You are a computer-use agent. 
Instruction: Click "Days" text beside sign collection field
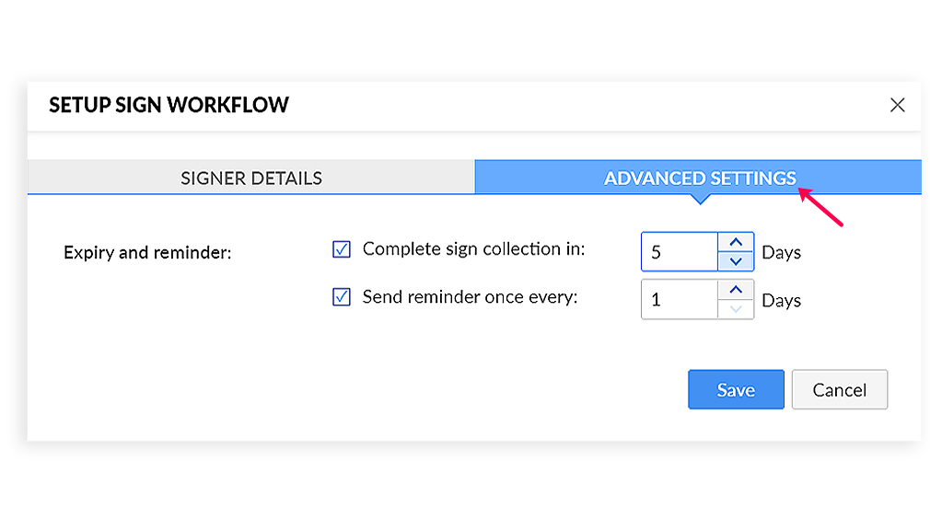[781, 252]
